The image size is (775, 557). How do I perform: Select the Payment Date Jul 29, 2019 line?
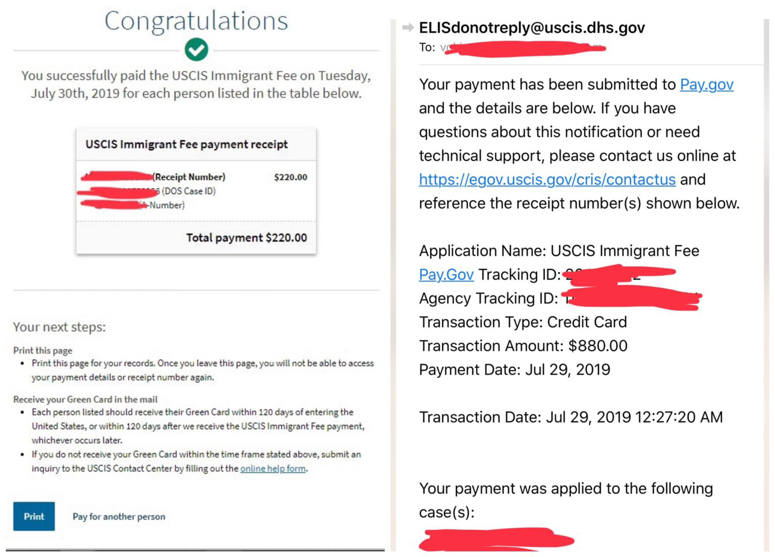514,369
